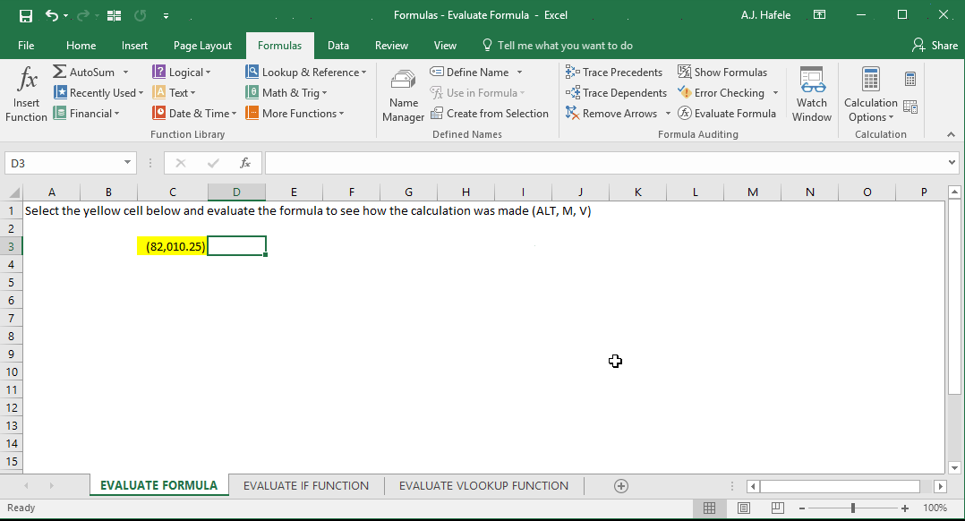Switch to the Review tab

tap(391, 46)
